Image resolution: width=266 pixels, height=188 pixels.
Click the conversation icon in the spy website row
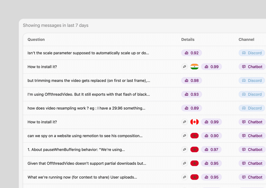click(x=184, y=136)
